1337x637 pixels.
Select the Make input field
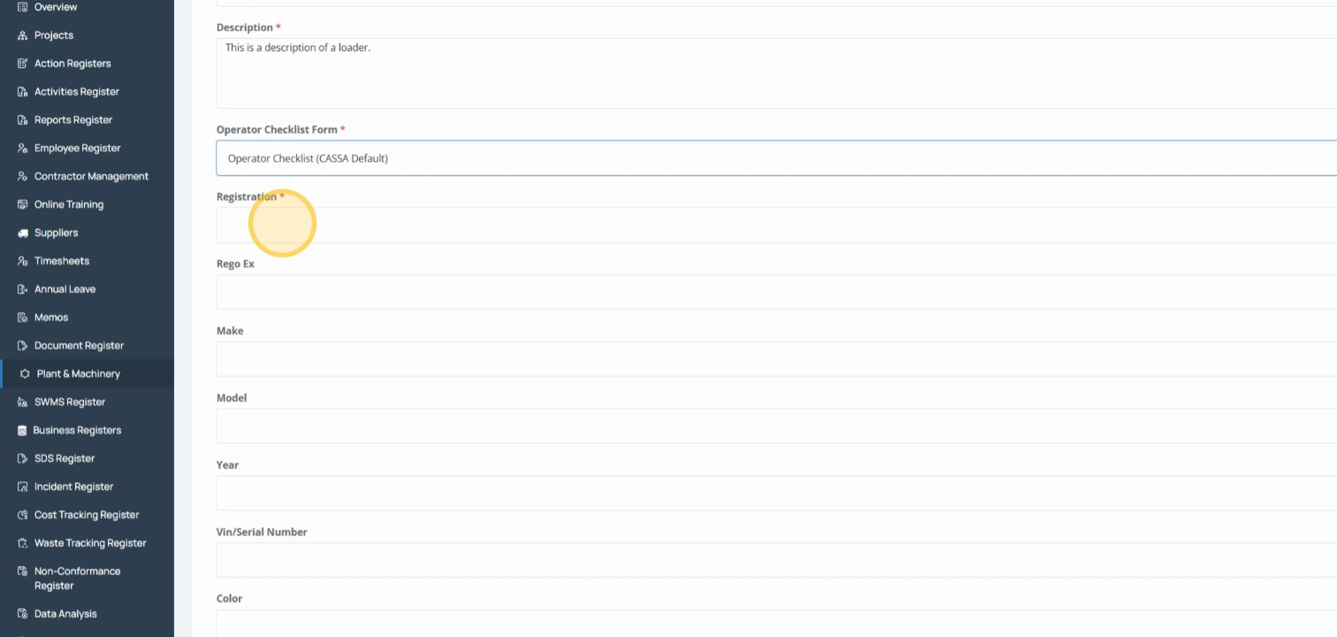click(x=776, y=359)
